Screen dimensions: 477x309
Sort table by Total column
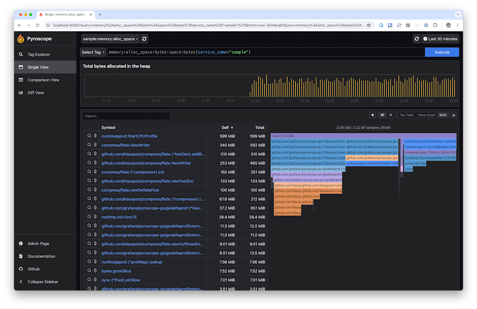(260, 127)
